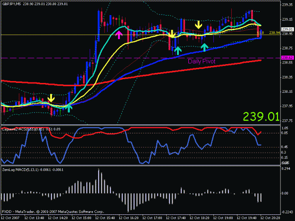The height and width of the screenshot is (221, 295).
Task: Click the 12 Oct 16:20 time label
Action: (x=129, y=218)
